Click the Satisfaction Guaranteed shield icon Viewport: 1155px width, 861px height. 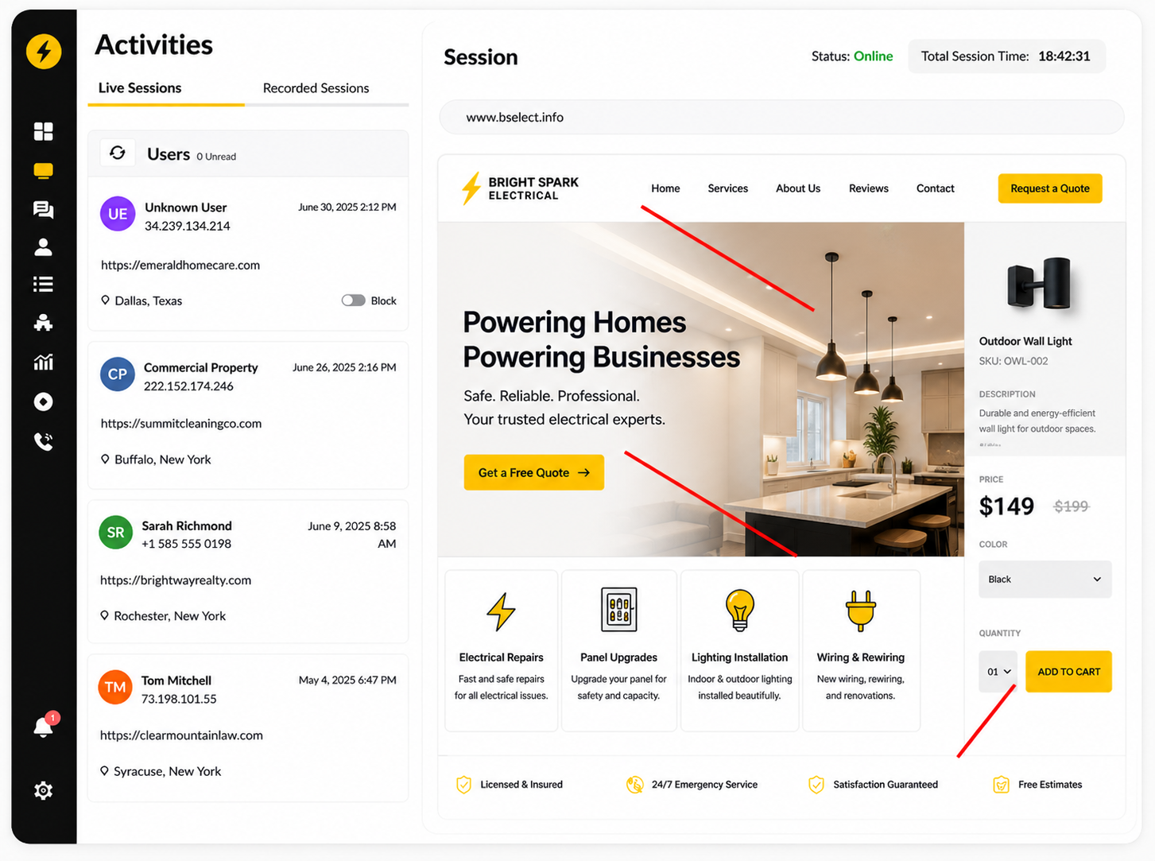pos(816,785)
